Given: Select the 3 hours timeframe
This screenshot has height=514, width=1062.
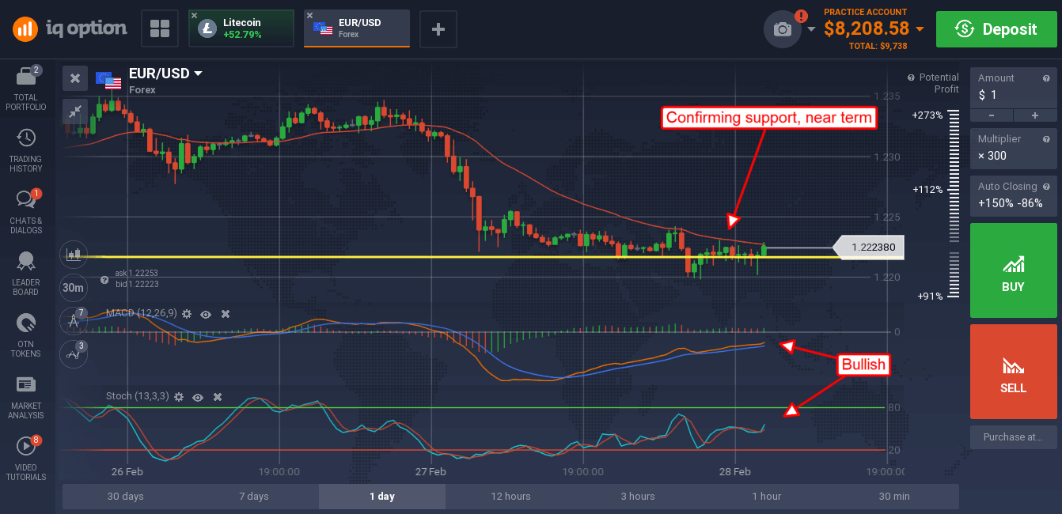Looking at the screenshot, I should (638, 497).
